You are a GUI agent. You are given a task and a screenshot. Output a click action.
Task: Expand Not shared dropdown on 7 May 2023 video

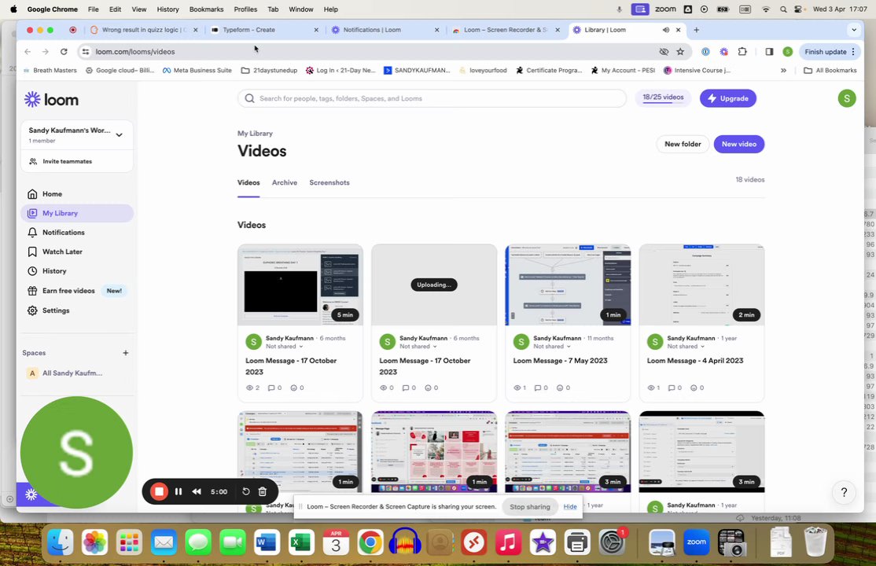coord(552,347)
